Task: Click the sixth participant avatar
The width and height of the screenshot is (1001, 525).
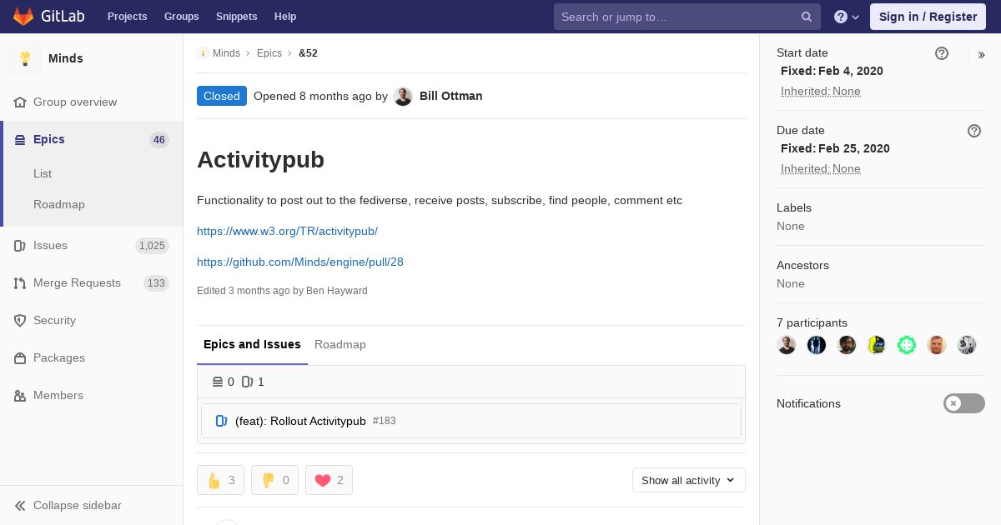Action: click(x=937, y=345)
